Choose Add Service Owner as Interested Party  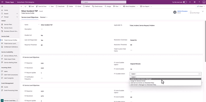click(x=165, y=83)
